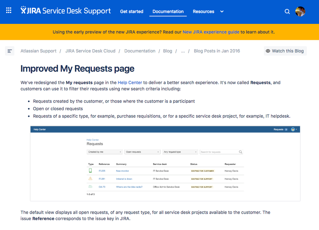
Task: Open reference IT-281
Action: 102,179
